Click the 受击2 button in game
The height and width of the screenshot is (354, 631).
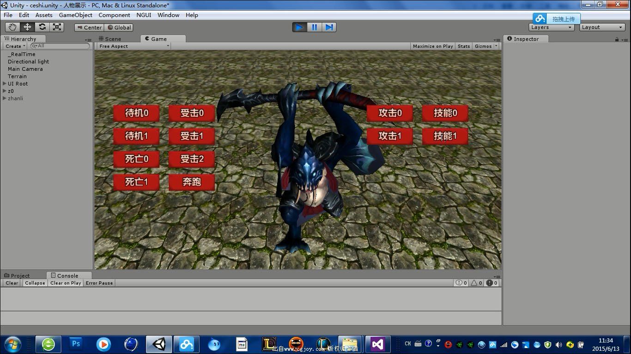pos(192,159)
